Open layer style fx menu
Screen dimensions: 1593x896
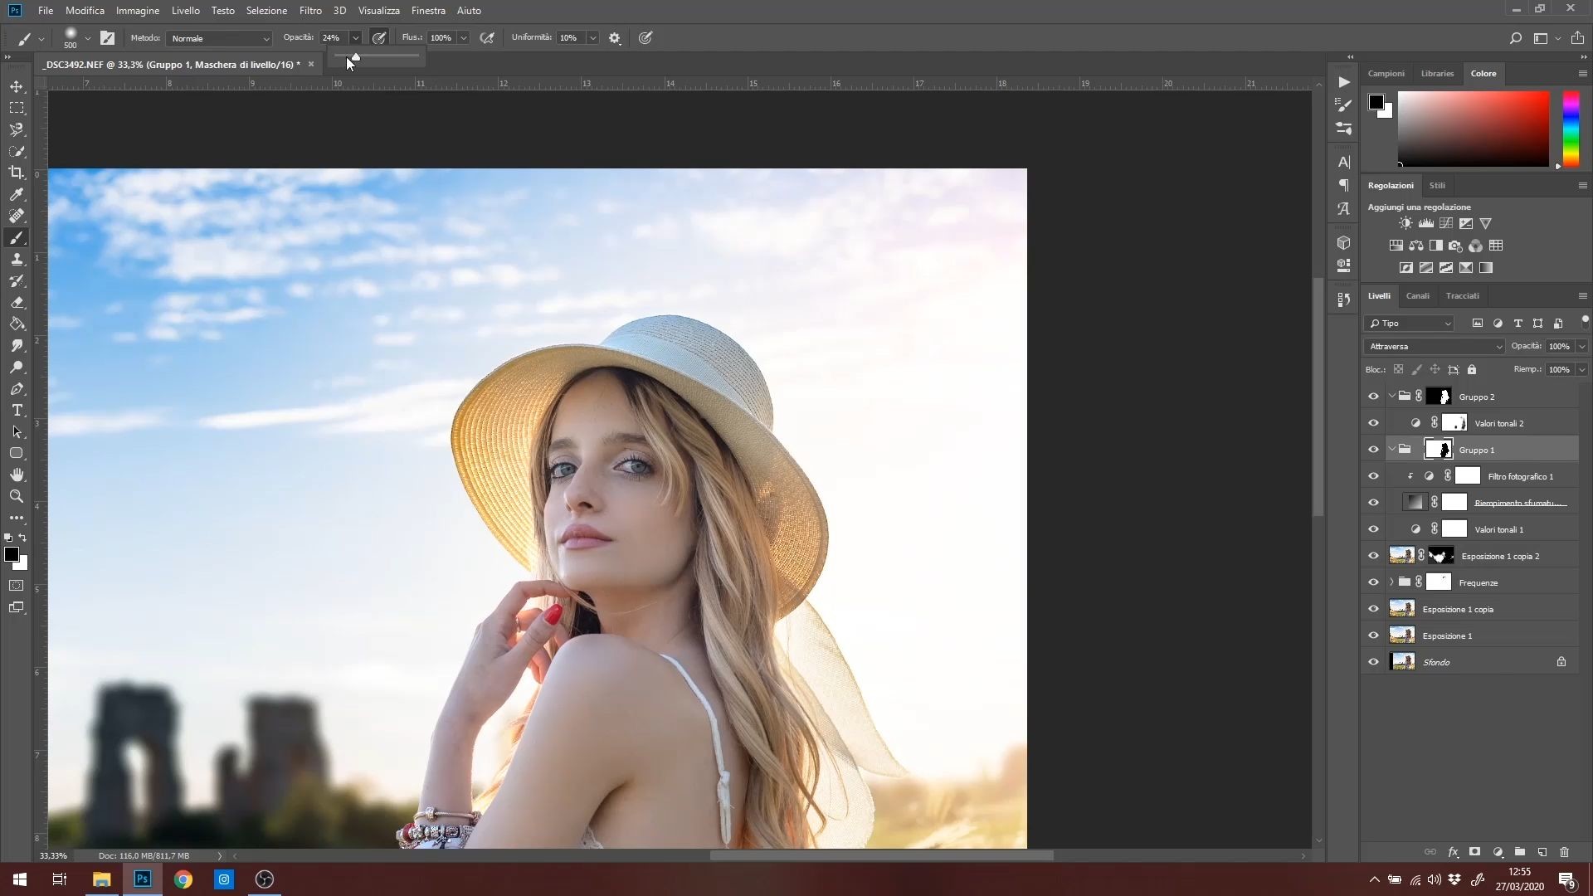1453,852
